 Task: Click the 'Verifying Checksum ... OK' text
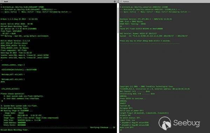point(103,127)
